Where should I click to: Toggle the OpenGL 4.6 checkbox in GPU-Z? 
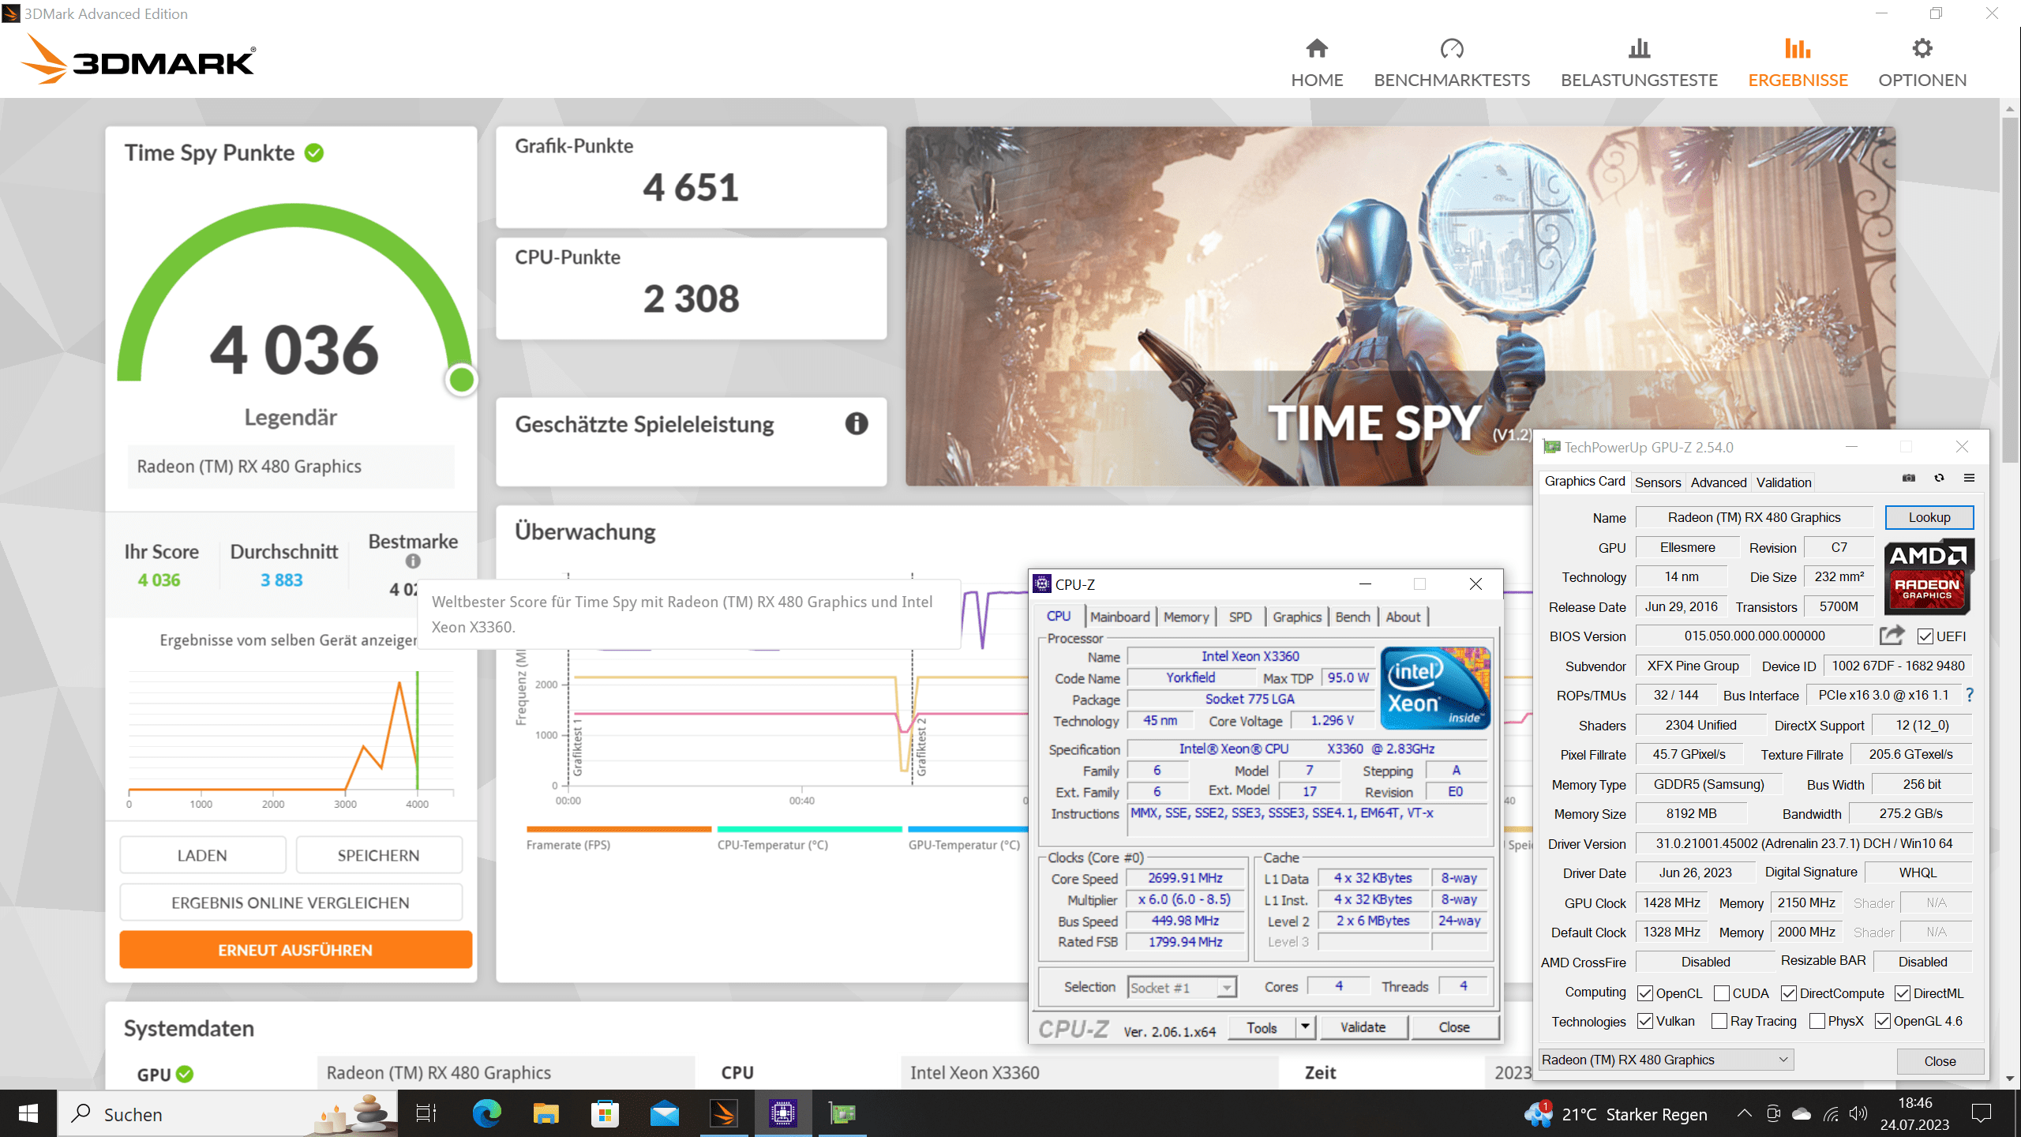(x=1883, y=1021)
